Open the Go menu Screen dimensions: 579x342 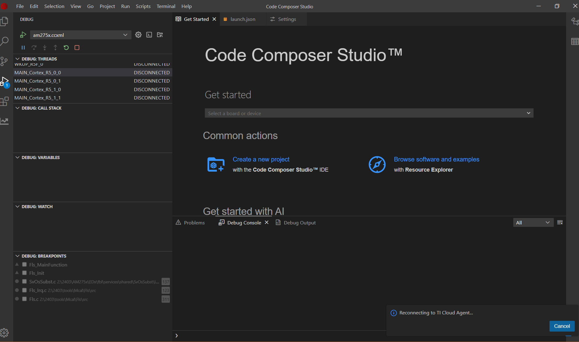click(x=90, y=6)
